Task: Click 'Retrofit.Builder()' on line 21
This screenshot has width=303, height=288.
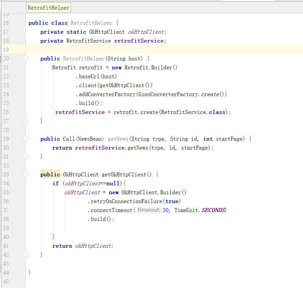Action: point(151,68)
